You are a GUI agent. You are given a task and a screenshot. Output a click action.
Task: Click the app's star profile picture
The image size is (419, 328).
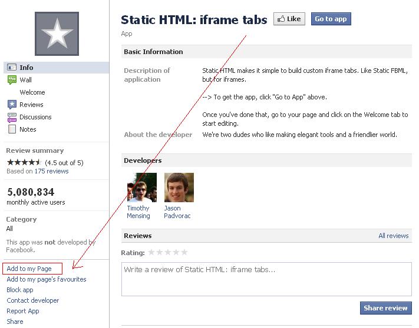point(57,34)
